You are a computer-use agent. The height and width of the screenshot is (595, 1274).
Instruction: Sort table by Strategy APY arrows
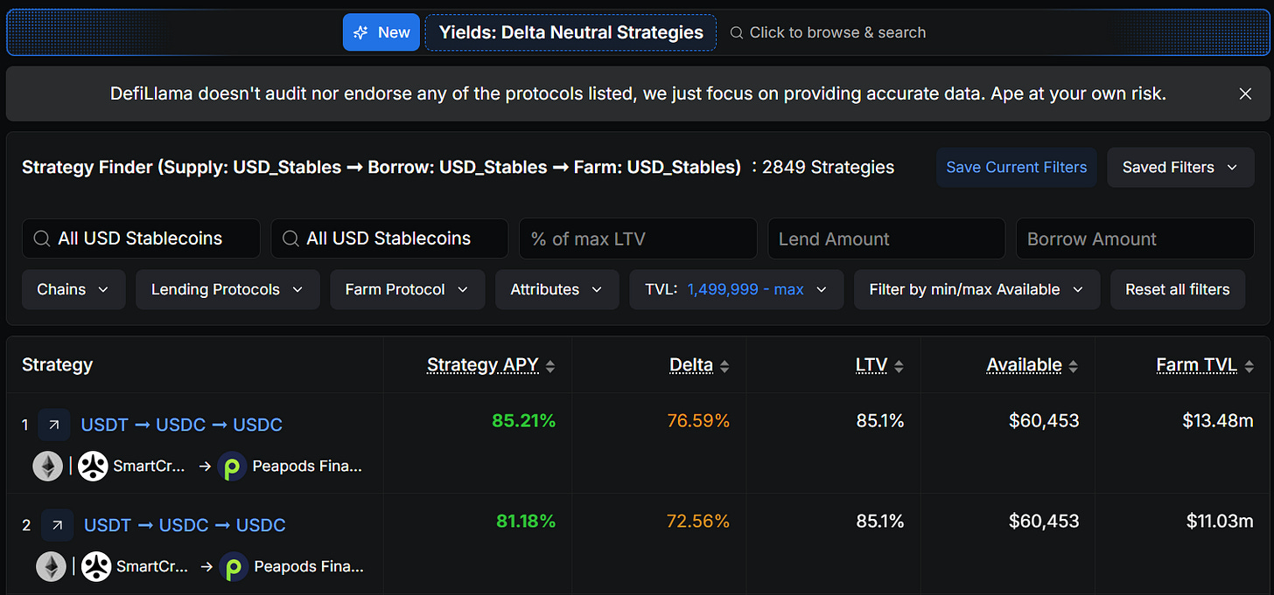click(550, 366)
